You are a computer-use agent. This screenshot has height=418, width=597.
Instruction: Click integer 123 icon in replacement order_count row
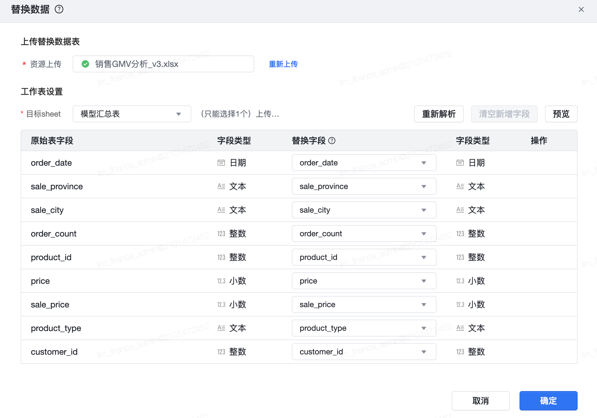[x=460, y=234]
